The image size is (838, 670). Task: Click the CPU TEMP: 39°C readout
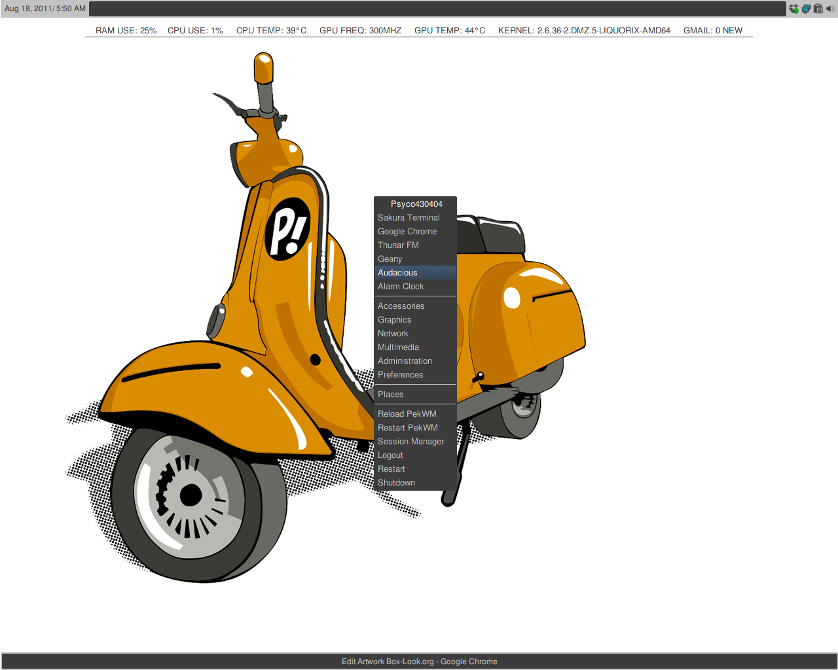pyautogui.click(x=271, y=31)
